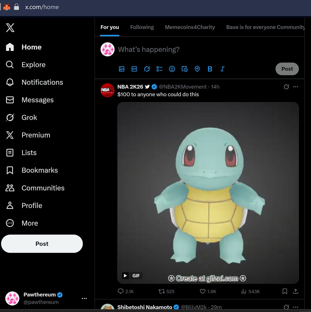Open Home from the sidebar
Viewport: 311px width, 312px height.
click(24, 47)
